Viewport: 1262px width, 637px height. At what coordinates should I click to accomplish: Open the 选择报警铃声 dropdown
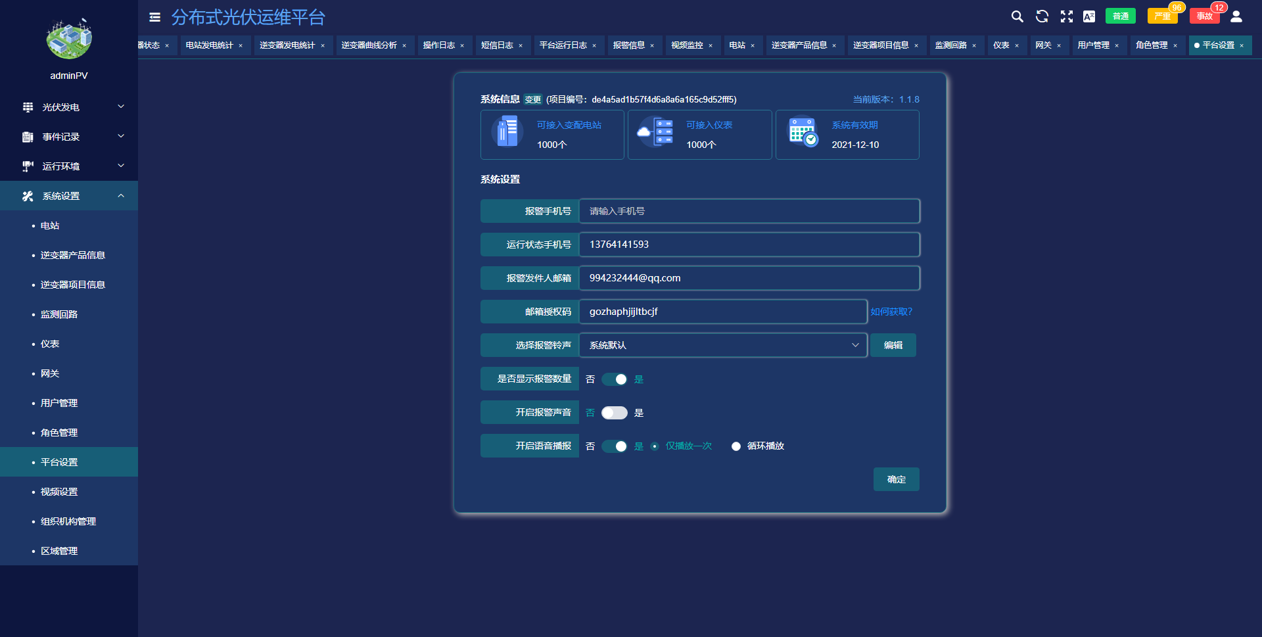point(722,345)
